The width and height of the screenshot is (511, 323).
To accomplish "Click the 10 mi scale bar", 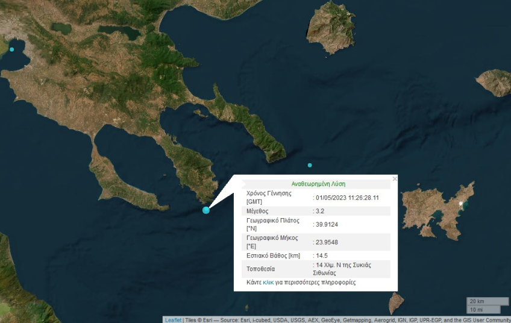I will pyautogui.click(x=483, y=309).
